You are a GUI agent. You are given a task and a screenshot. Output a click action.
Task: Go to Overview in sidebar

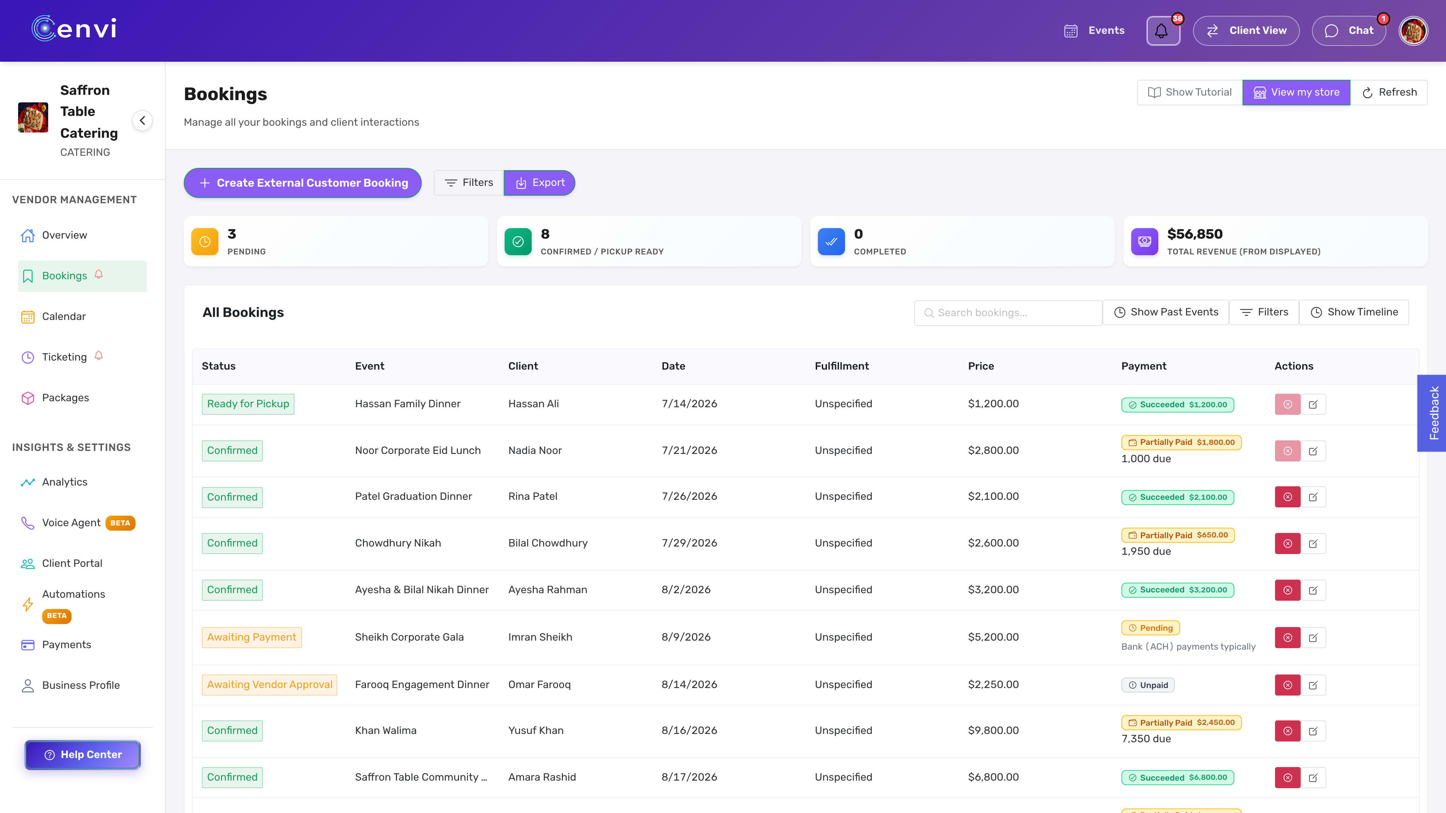(82, 235)
